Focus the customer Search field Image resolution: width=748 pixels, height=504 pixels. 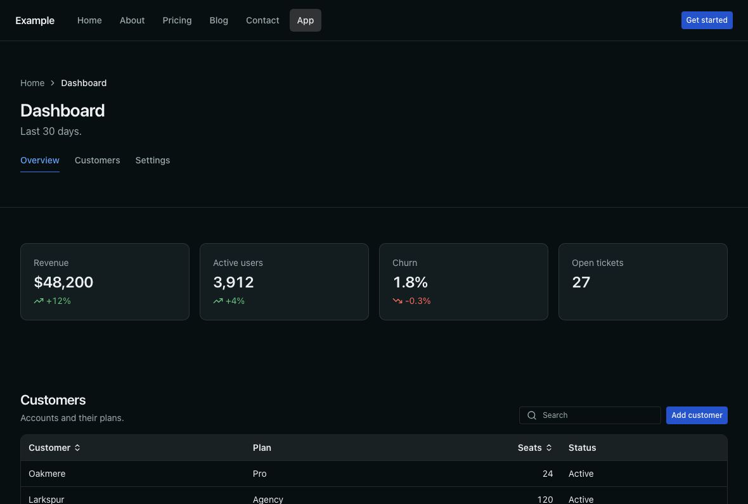coord(590,415)
